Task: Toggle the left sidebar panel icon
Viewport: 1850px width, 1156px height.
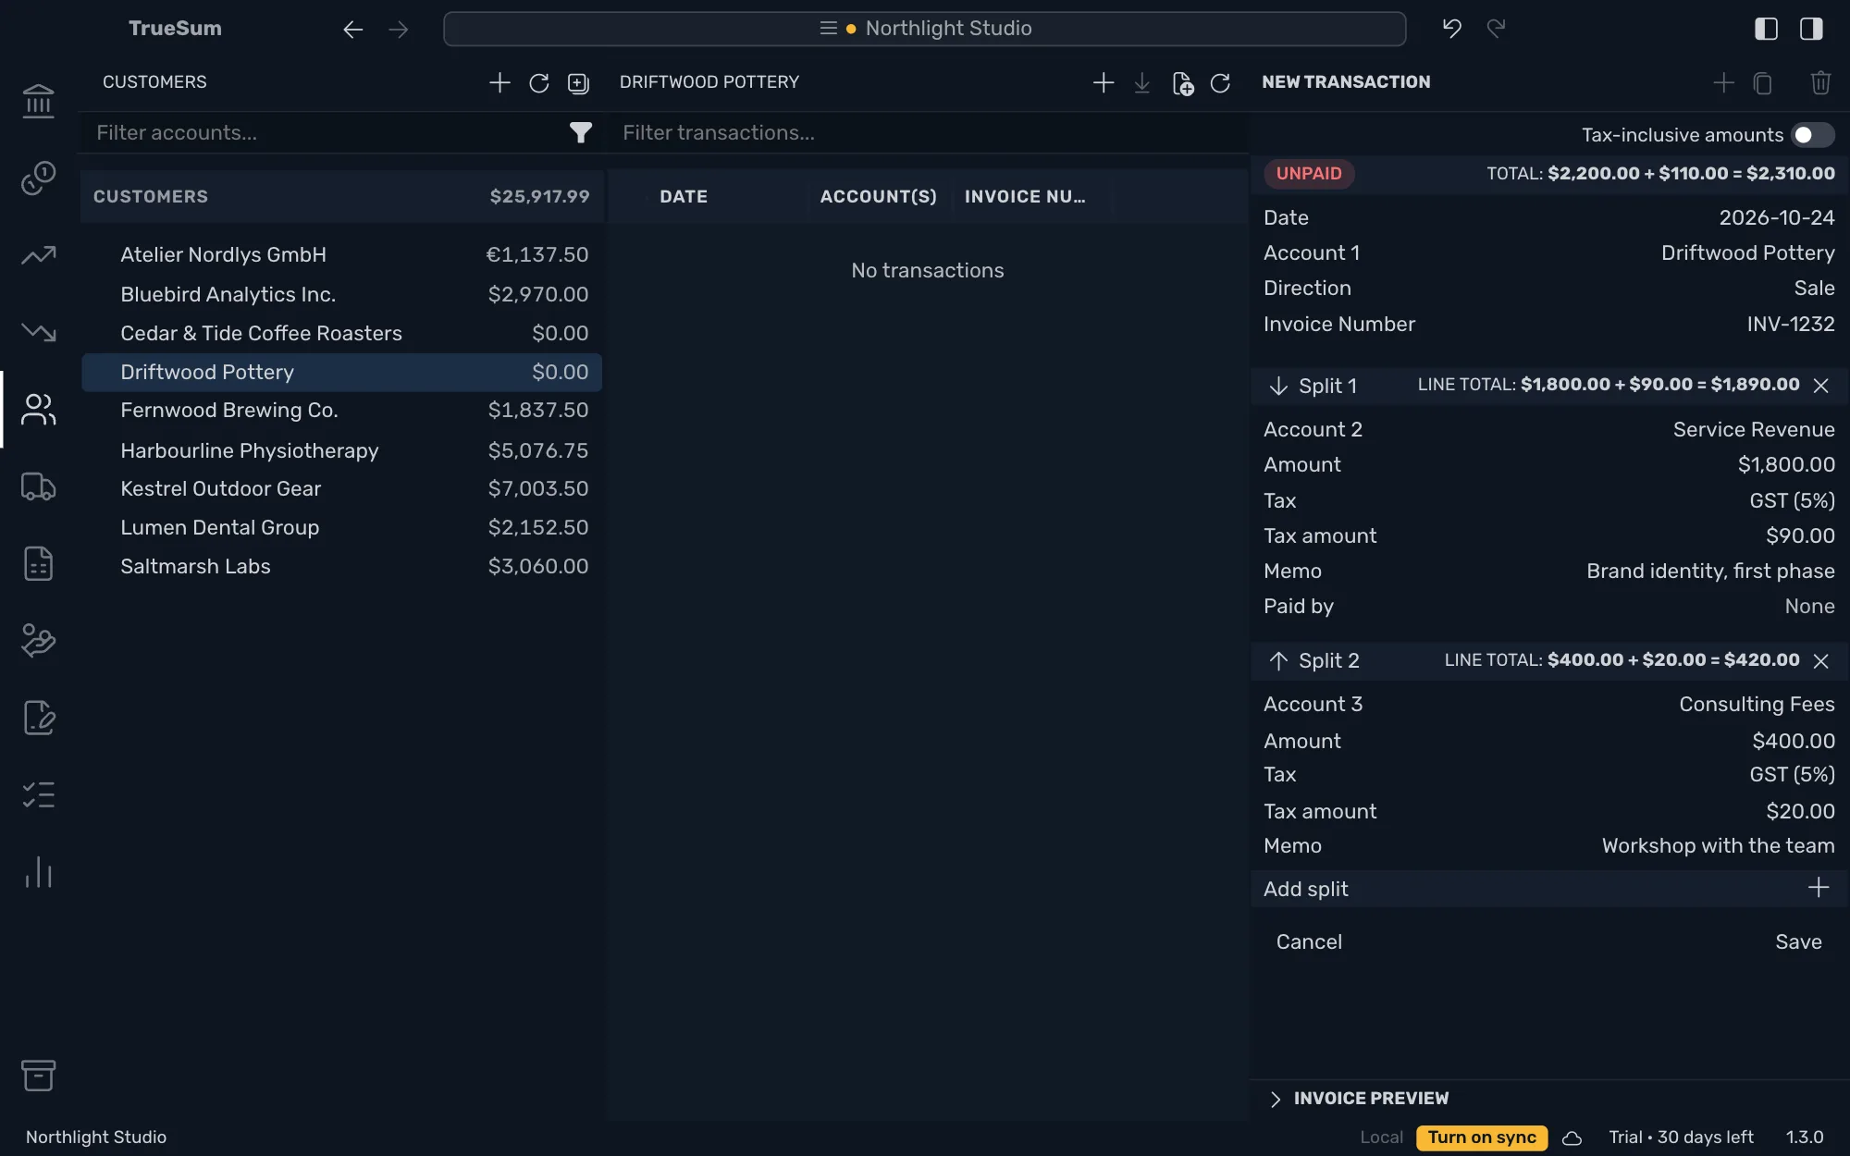Action: (1766, 29)
